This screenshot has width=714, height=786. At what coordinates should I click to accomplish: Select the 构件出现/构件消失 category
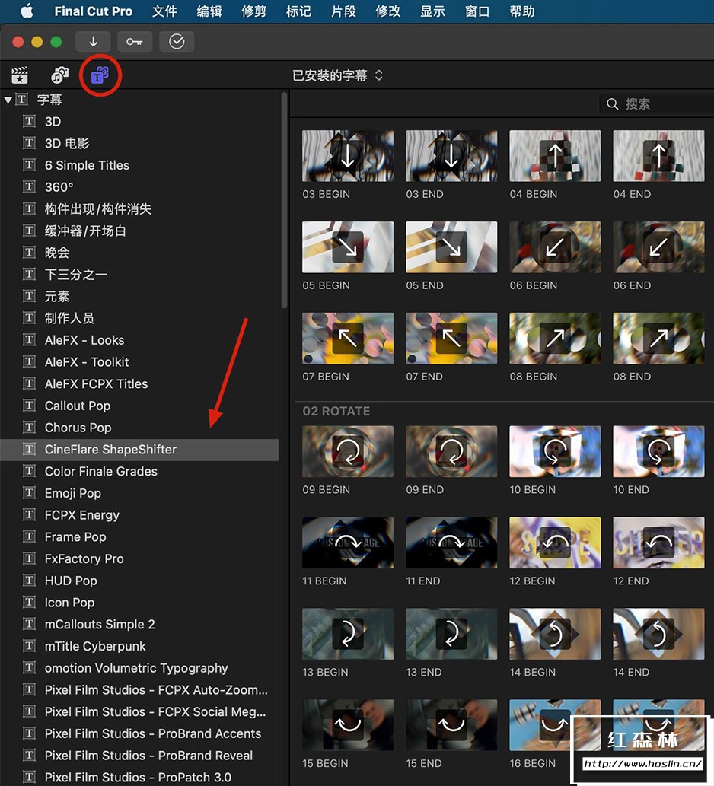coord(139,209)
